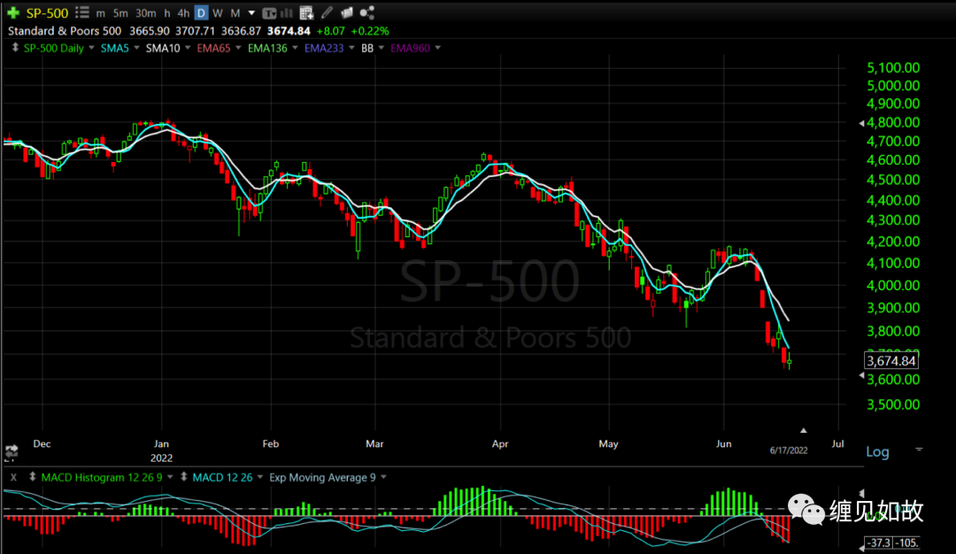Open the SMA5 indicator dropdown
956x554 pixels.
pyautogui.click(x=136, y=48)
